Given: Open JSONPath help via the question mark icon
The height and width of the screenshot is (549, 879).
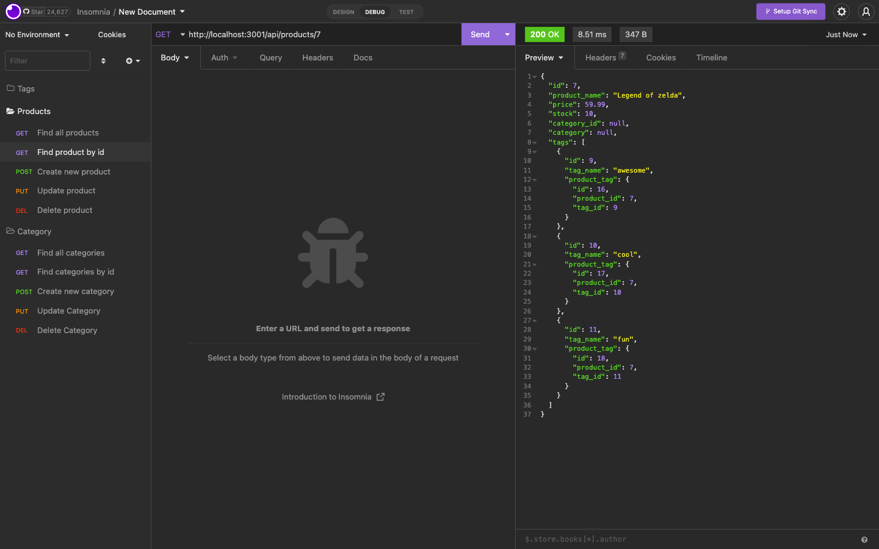Looking at the screenshot, I should pos(864,539).
